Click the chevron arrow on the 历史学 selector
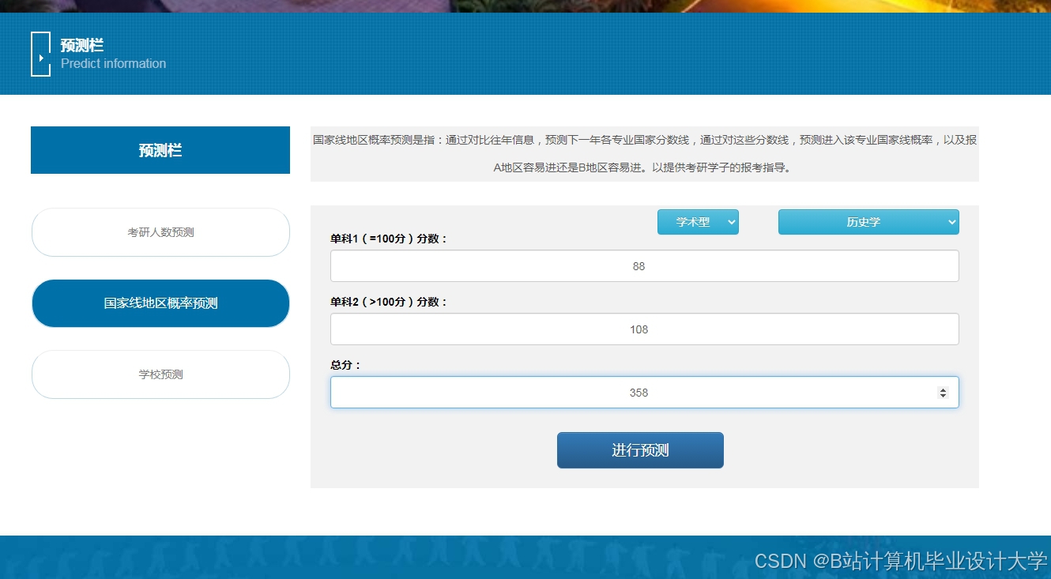Screen dimensions: 1051x579 951,222
